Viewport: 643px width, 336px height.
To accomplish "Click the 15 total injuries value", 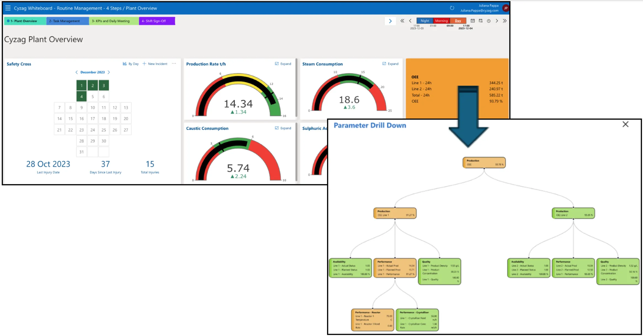I will pos(150,164).
